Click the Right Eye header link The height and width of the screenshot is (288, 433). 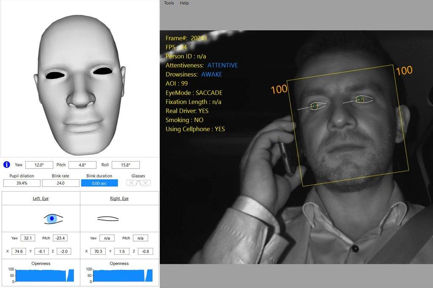(x=119, y=198)
